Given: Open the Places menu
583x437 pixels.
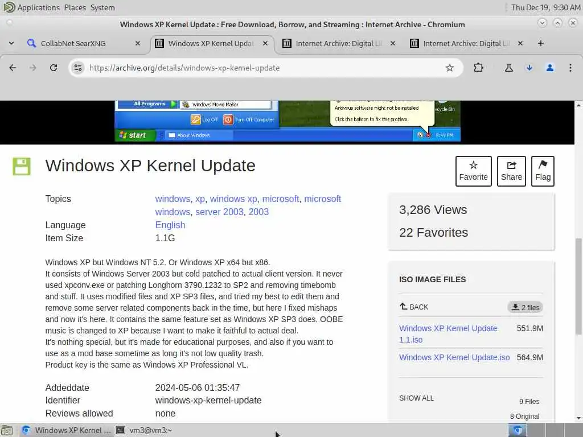Looking at the screenshot, I should (x=75, y=7).
